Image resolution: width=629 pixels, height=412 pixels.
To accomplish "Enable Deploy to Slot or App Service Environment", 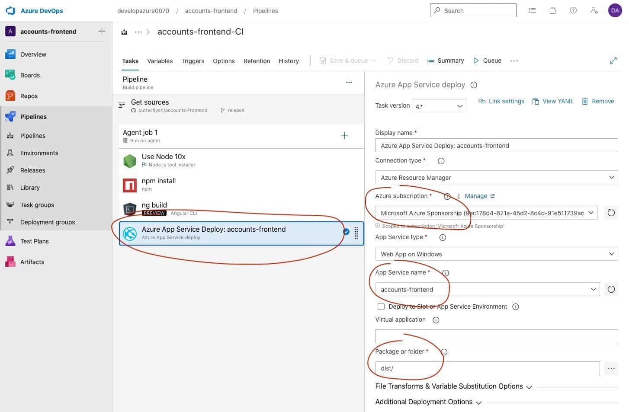I will click(381, 307).
